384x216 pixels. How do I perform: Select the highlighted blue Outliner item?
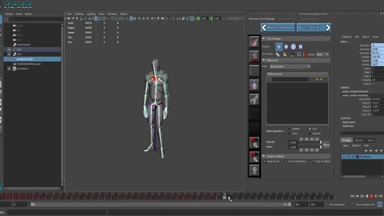pyautogui.click(x=32, y=59)
